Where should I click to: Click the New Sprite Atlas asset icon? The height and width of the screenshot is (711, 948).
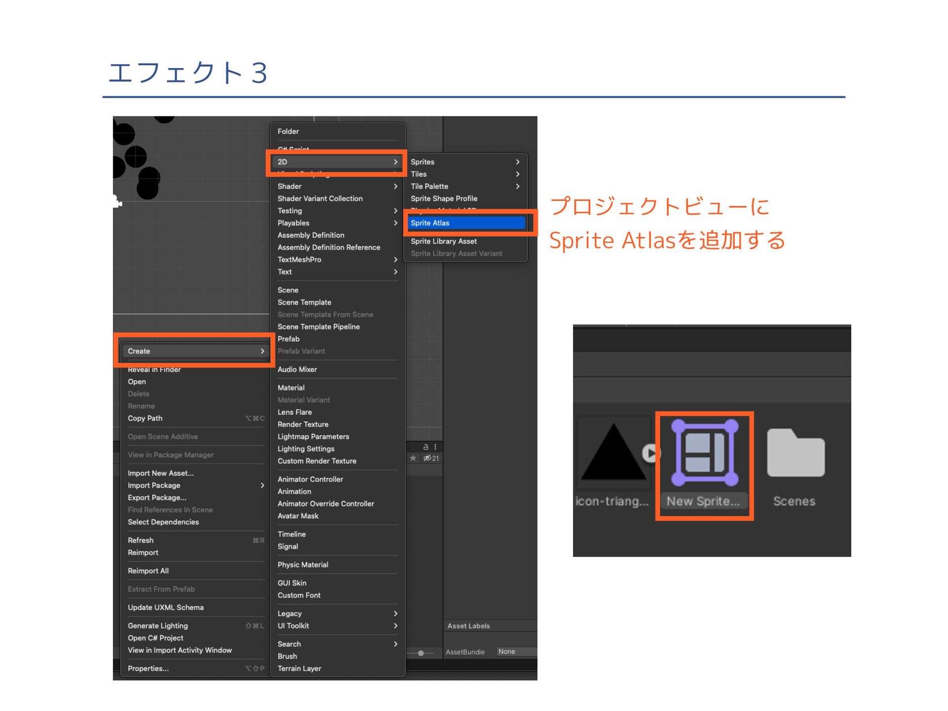point(705,453)
